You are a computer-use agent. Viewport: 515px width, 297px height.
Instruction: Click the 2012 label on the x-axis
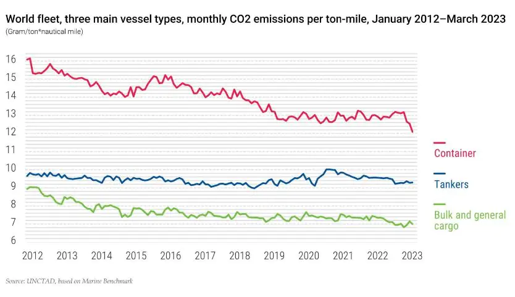click(32, 255)
